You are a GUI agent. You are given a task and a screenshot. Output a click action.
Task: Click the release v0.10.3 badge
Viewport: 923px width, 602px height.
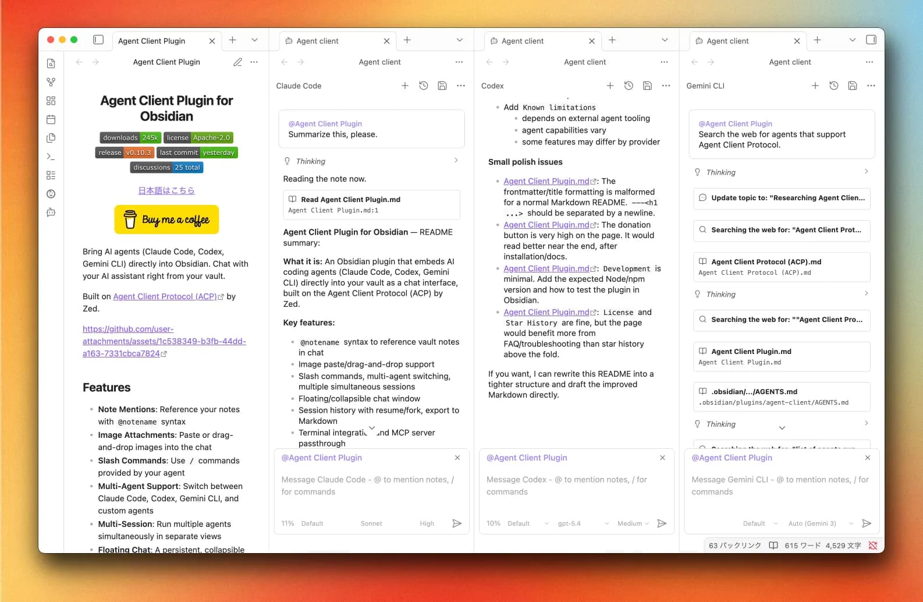coord(125,153)
